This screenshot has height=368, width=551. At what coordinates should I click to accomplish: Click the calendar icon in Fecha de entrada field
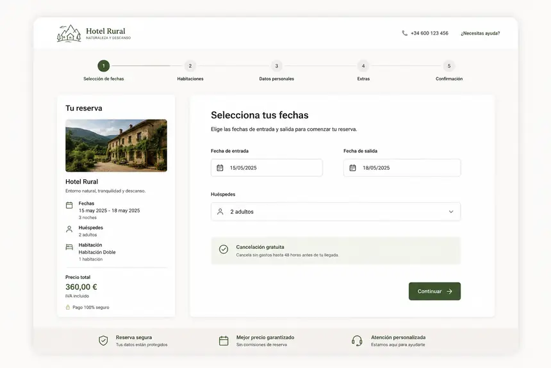pyautogui.click(x=220, y=168)
